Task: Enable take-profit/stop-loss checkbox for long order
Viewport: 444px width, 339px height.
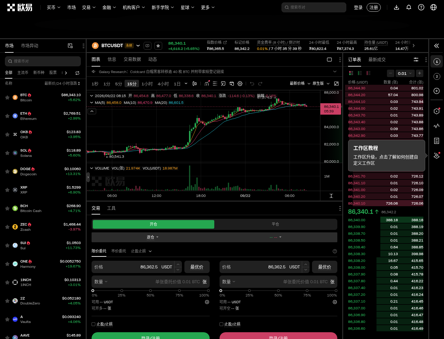Action: point(93,324)
